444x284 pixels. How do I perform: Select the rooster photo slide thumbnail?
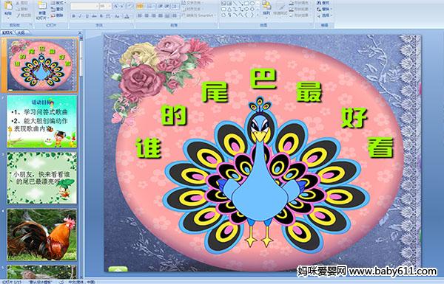(42, 235)
